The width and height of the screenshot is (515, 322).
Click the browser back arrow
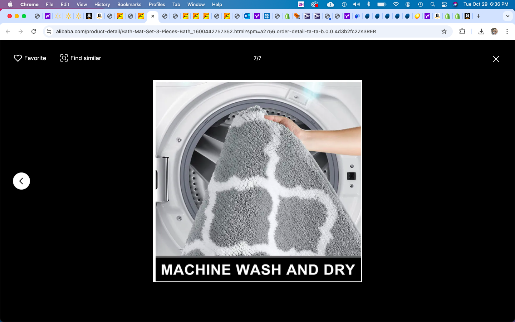8,31
